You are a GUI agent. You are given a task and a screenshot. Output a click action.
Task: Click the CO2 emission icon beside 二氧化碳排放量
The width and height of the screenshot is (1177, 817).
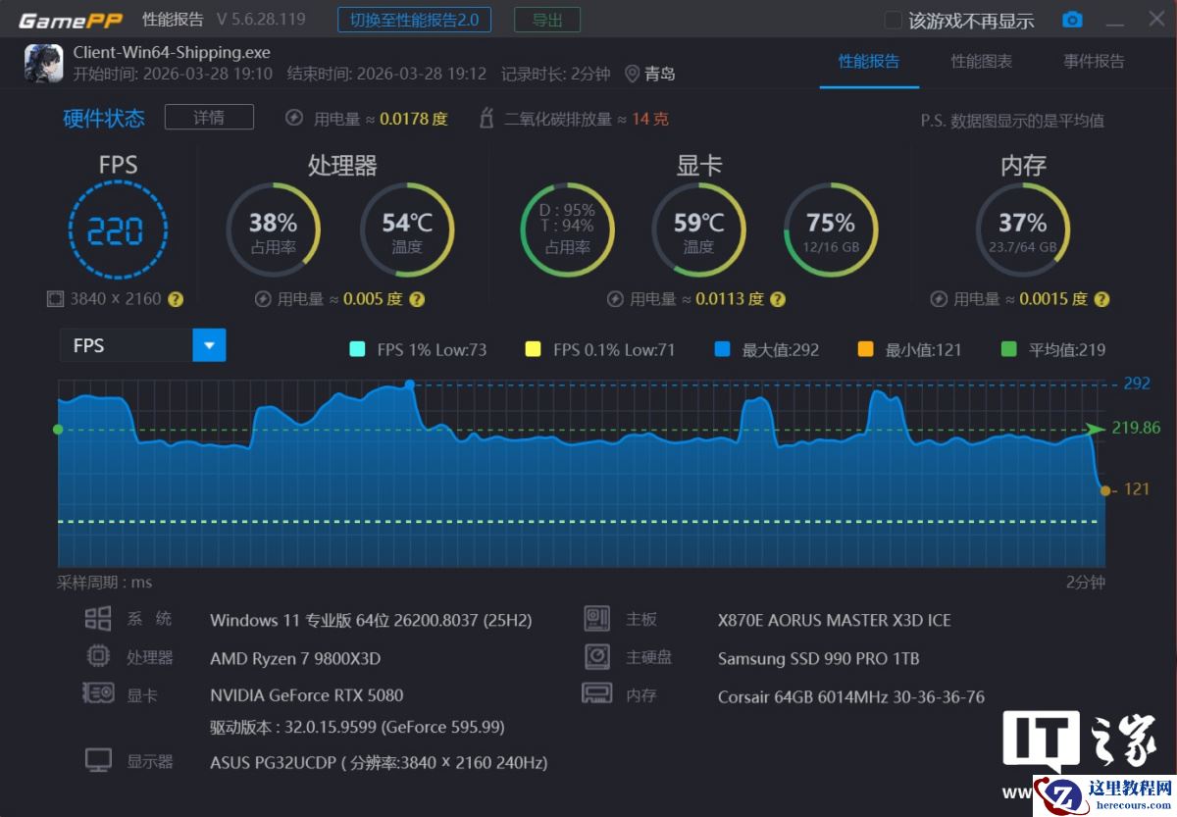[486, 119]
